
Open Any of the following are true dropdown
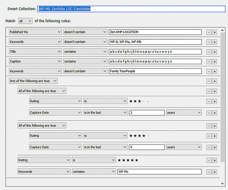33,81
